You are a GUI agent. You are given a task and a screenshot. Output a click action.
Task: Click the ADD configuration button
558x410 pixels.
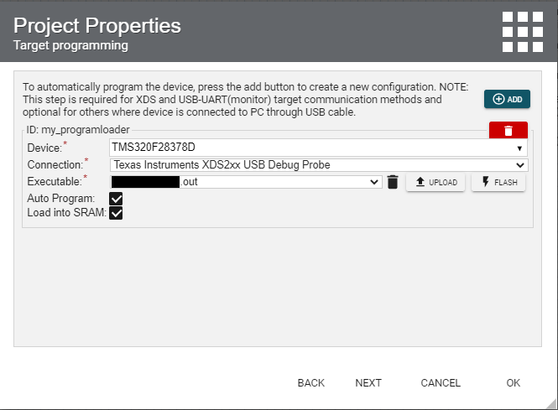pos(508,99)
